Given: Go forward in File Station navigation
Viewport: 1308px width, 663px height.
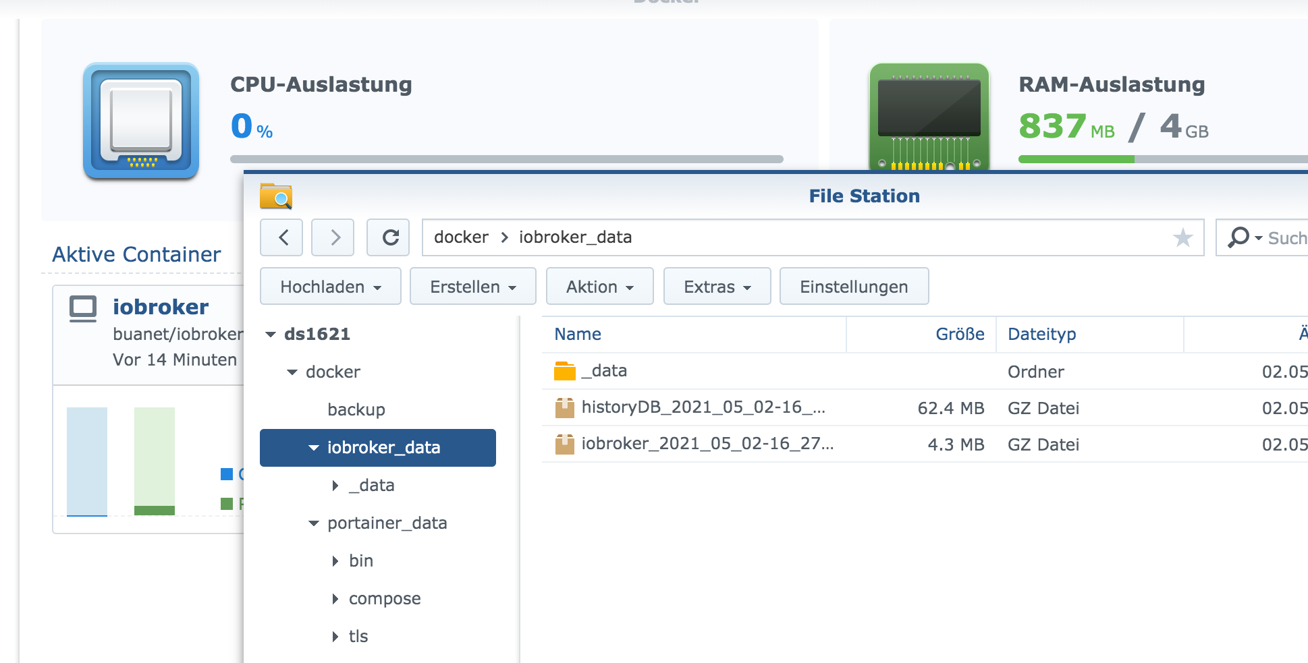Looking at the screenshot, I should tap(333, 237).
